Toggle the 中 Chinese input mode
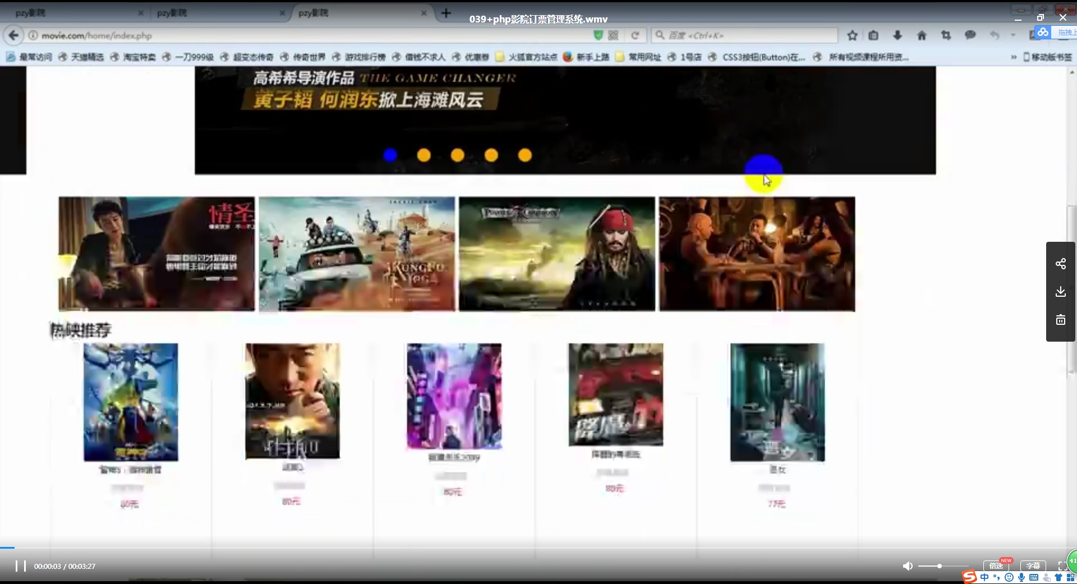1077x584 pixels. pos(984,577)
